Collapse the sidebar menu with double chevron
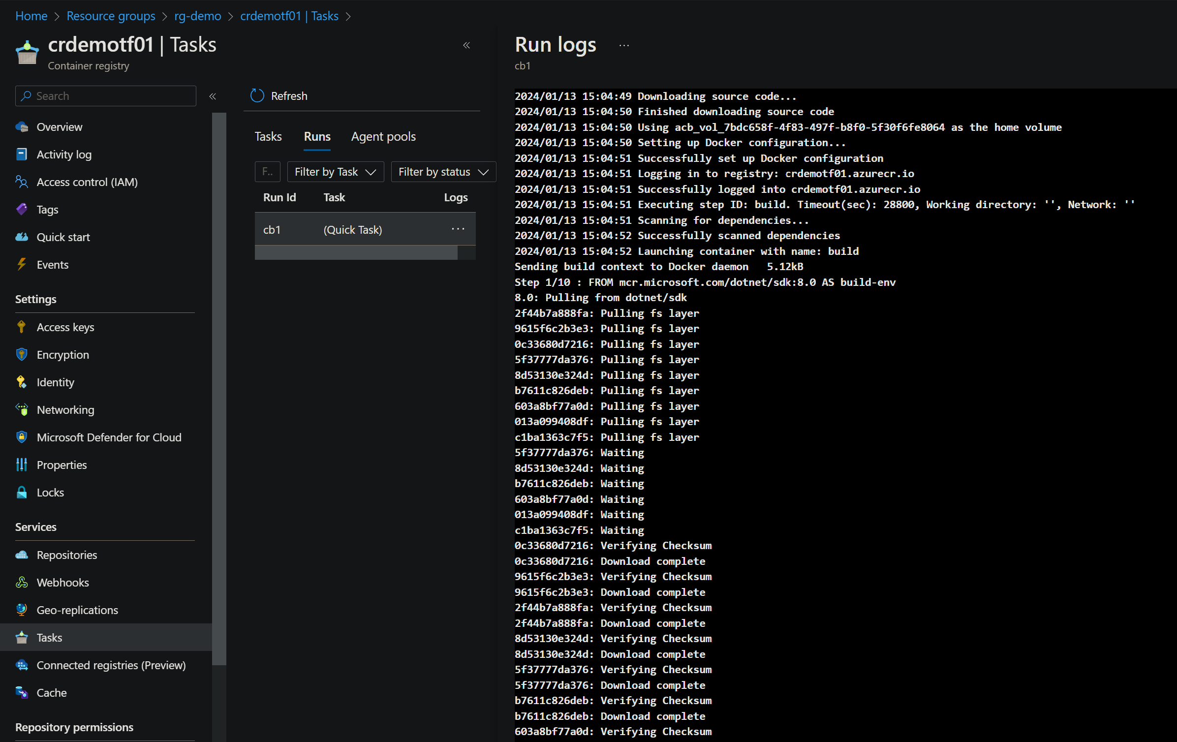Screen dimensions: 1177x742 [x=213, y=96]
